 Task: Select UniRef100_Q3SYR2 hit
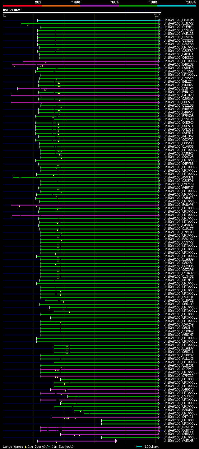click(x=178, y=242)
